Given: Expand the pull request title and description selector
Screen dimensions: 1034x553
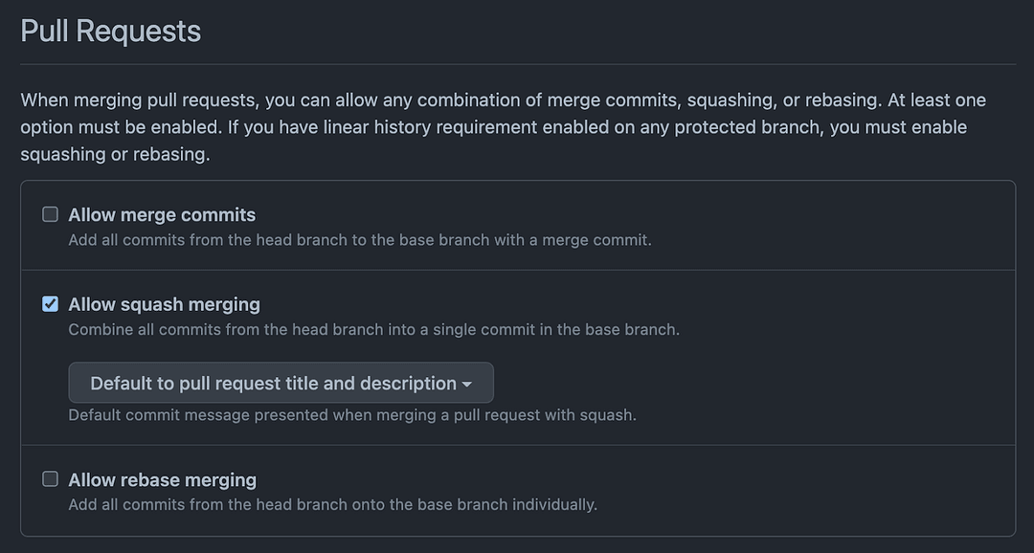Looking at the screenshot, I should (x=281, y=383).
